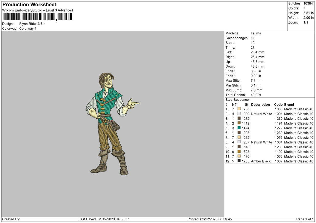
Task: Click the 'Created By:' footer label
Action: (11, 219)
